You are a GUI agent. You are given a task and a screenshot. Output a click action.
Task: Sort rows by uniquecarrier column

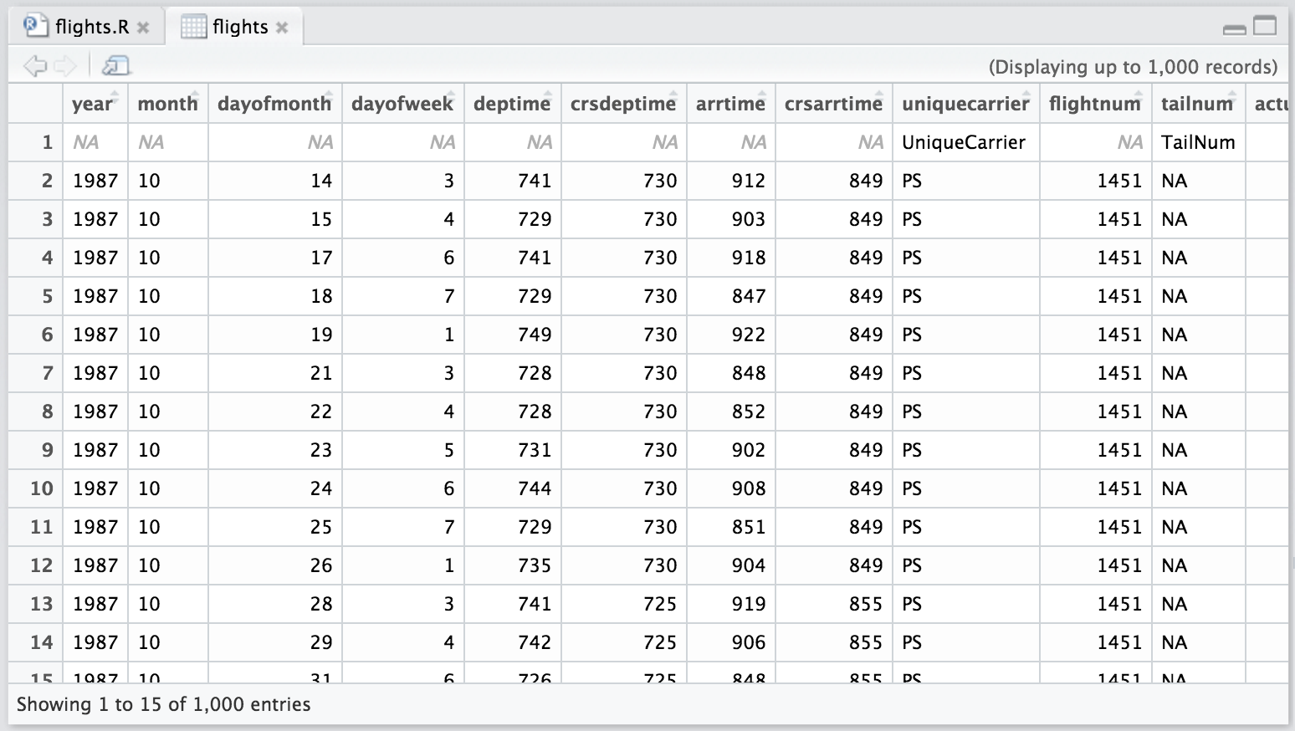[x=965, y=104]
